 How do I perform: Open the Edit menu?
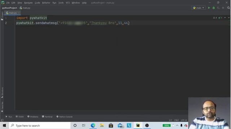(x=13, y=3)
